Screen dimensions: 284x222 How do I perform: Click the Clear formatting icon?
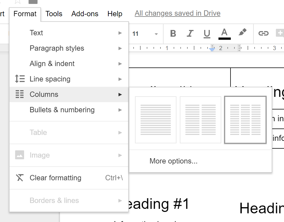20,177
